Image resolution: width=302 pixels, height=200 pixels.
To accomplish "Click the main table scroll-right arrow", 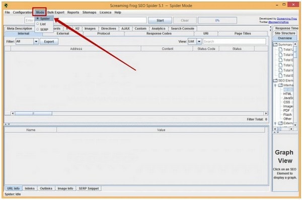I will (x=266, y=114).
